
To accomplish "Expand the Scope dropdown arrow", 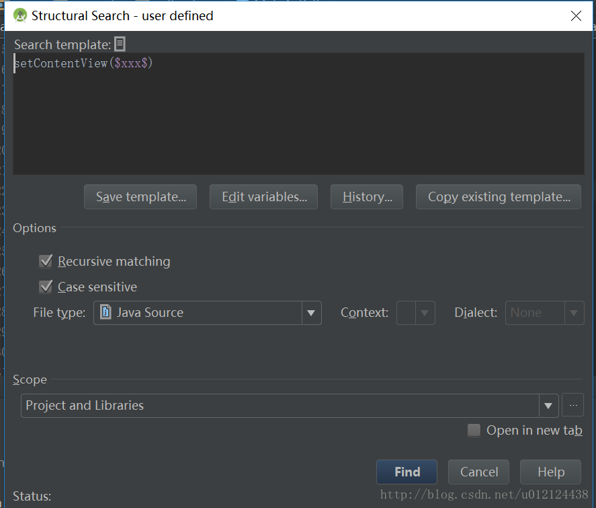I will pos(548,406).
